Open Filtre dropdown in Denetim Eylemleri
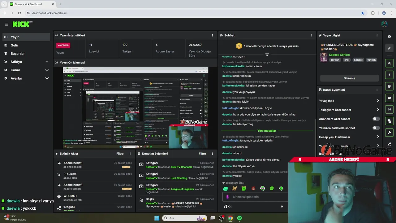The height and width of the screenshot is (223, 396). tap(202, 154)
